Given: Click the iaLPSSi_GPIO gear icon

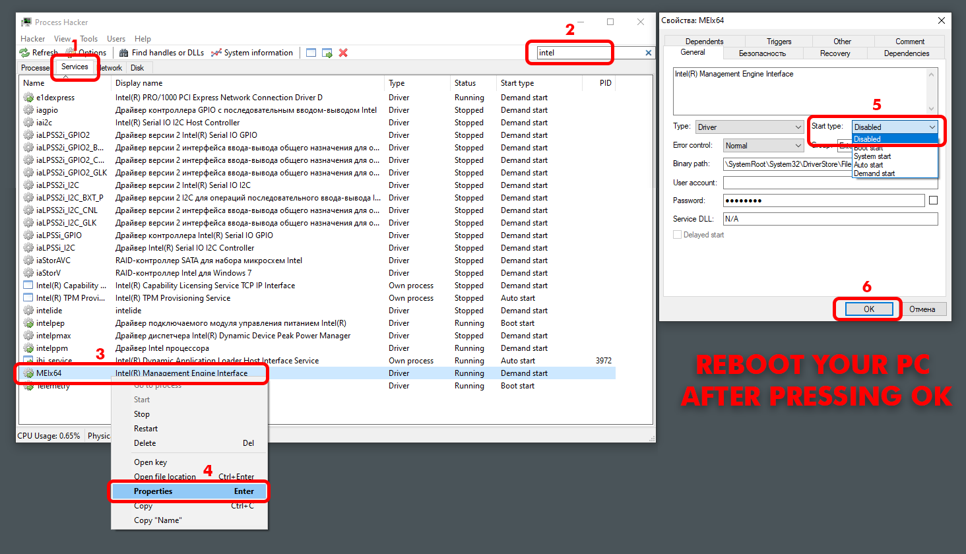Looking at the screenshot, I should pyautogui.click(x=28, y=235).
